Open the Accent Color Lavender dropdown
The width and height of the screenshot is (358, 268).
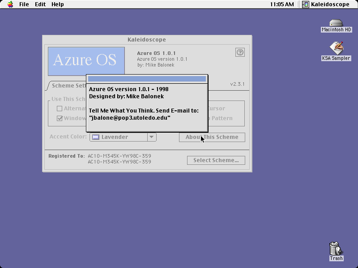(x=123, y=137)
